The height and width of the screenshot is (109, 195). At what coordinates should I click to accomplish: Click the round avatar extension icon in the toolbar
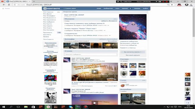pos(186,5)
